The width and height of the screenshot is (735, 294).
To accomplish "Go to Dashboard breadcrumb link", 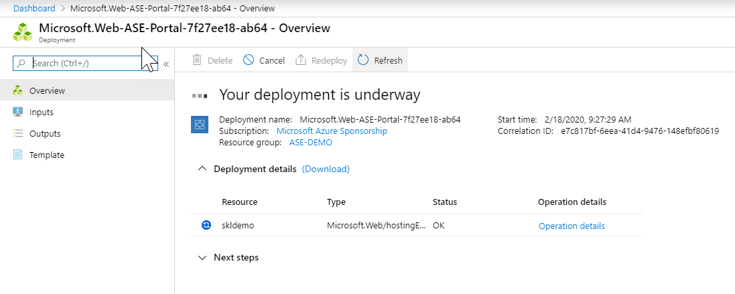I will pos(34,8).
